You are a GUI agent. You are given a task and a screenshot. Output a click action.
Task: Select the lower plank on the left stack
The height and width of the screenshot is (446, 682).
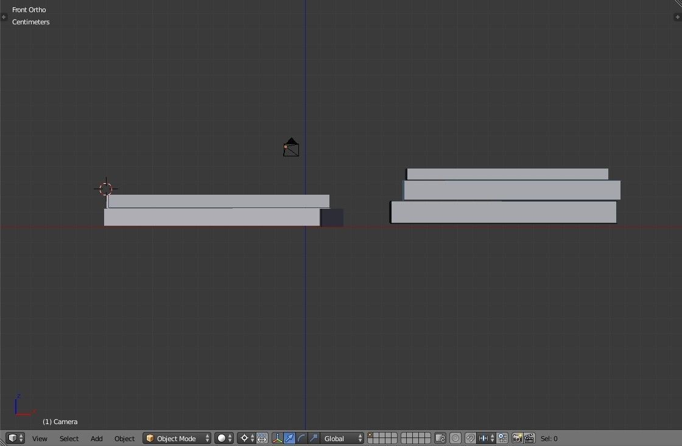(212, 217)
